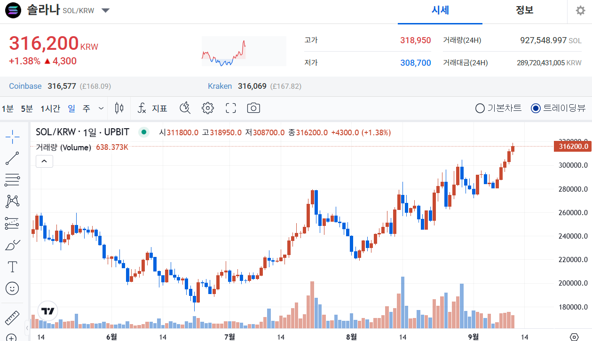Open the emoji icons tool
This screenshot has width=592, height=341.
pos(13,288)
